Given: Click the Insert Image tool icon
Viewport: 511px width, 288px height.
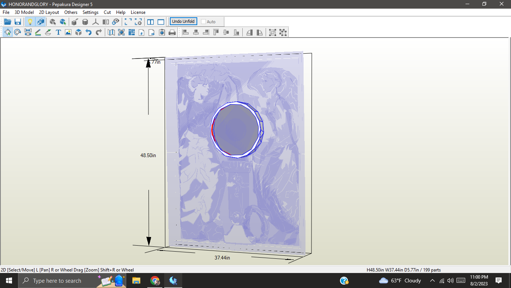Looking at the screenshot, I should point(68,32).
